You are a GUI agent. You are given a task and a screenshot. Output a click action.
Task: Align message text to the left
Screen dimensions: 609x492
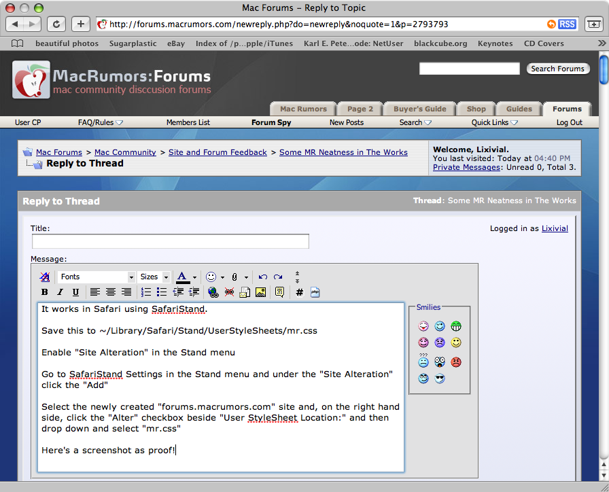pos(94,292)
